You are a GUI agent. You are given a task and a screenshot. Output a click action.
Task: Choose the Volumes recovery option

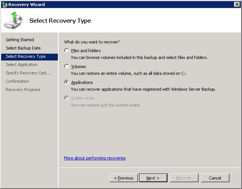(67, 67)
